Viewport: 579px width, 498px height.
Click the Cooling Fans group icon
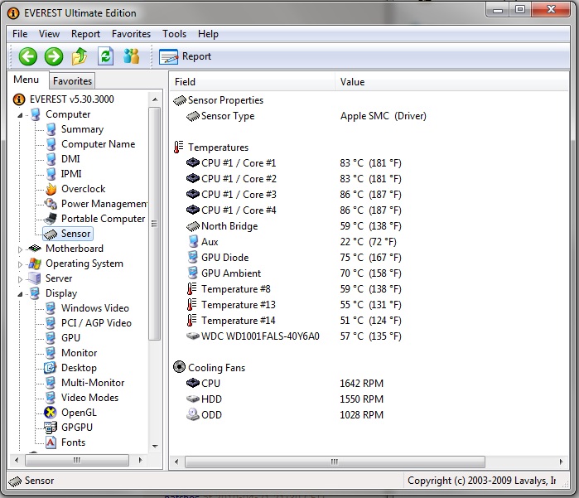(179, 367)
